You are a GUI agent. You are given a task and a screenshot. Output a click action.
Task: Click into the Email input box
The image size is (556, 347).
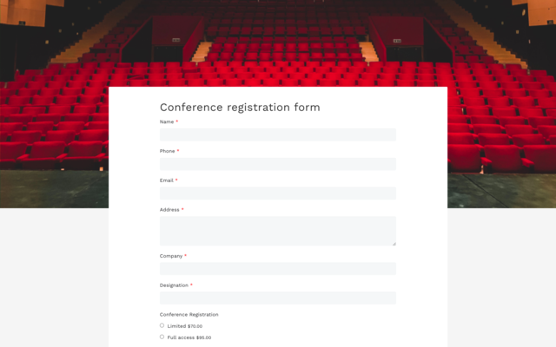click(x=277, y=193)
